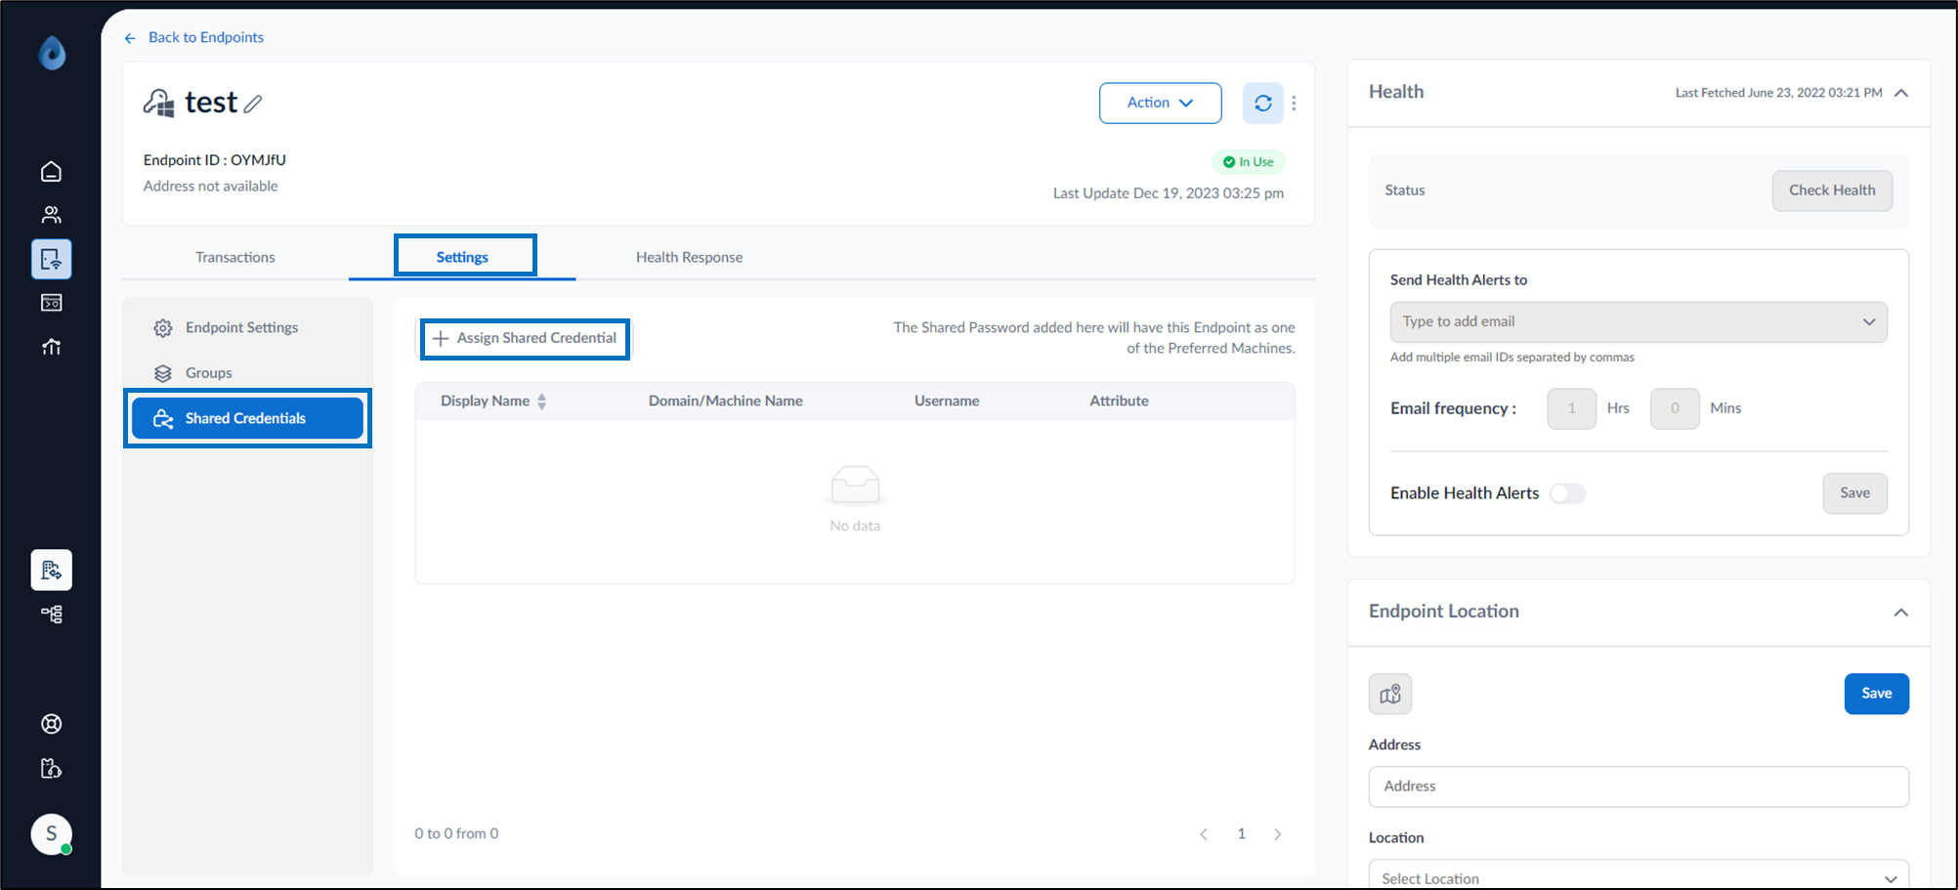Select Shared Credentials in the side menu
Screen dimensions: 1958x890
[x=247, y=418]
